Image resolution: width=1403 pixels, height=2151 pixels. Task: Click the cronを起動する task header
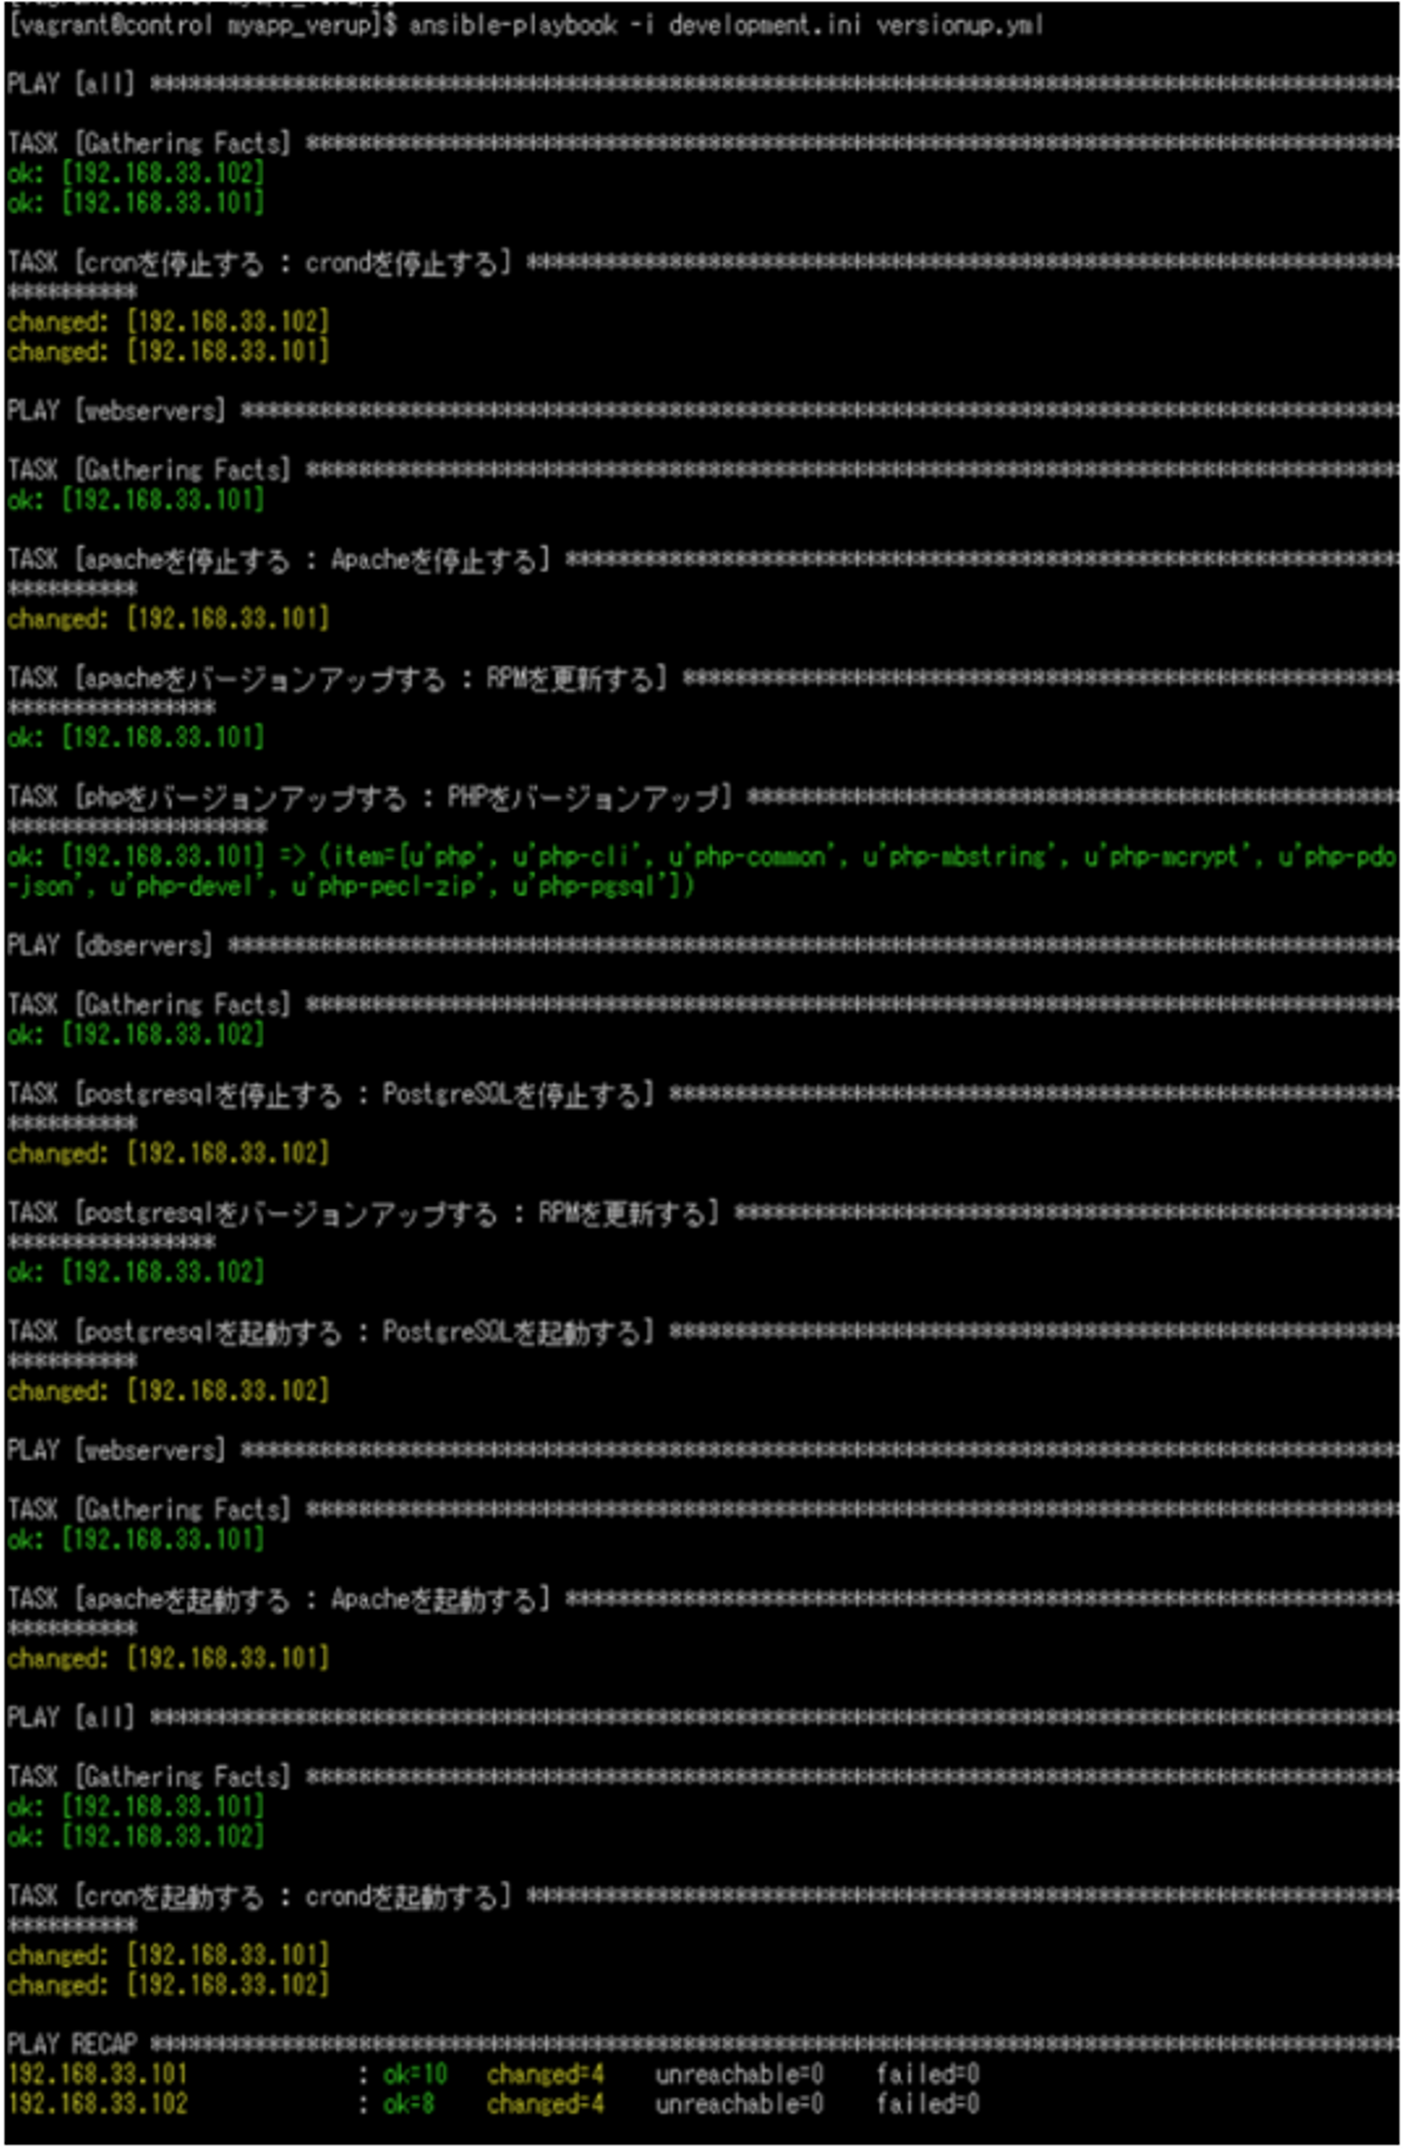point(258,1897)
